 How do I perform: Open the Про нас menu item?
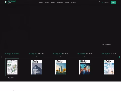tap(67, 2)
